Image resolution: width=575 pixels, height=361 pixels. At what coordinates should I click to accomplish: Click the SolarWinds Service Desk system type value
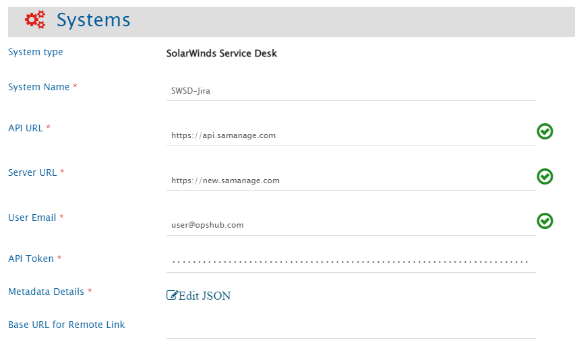(221, 53)
